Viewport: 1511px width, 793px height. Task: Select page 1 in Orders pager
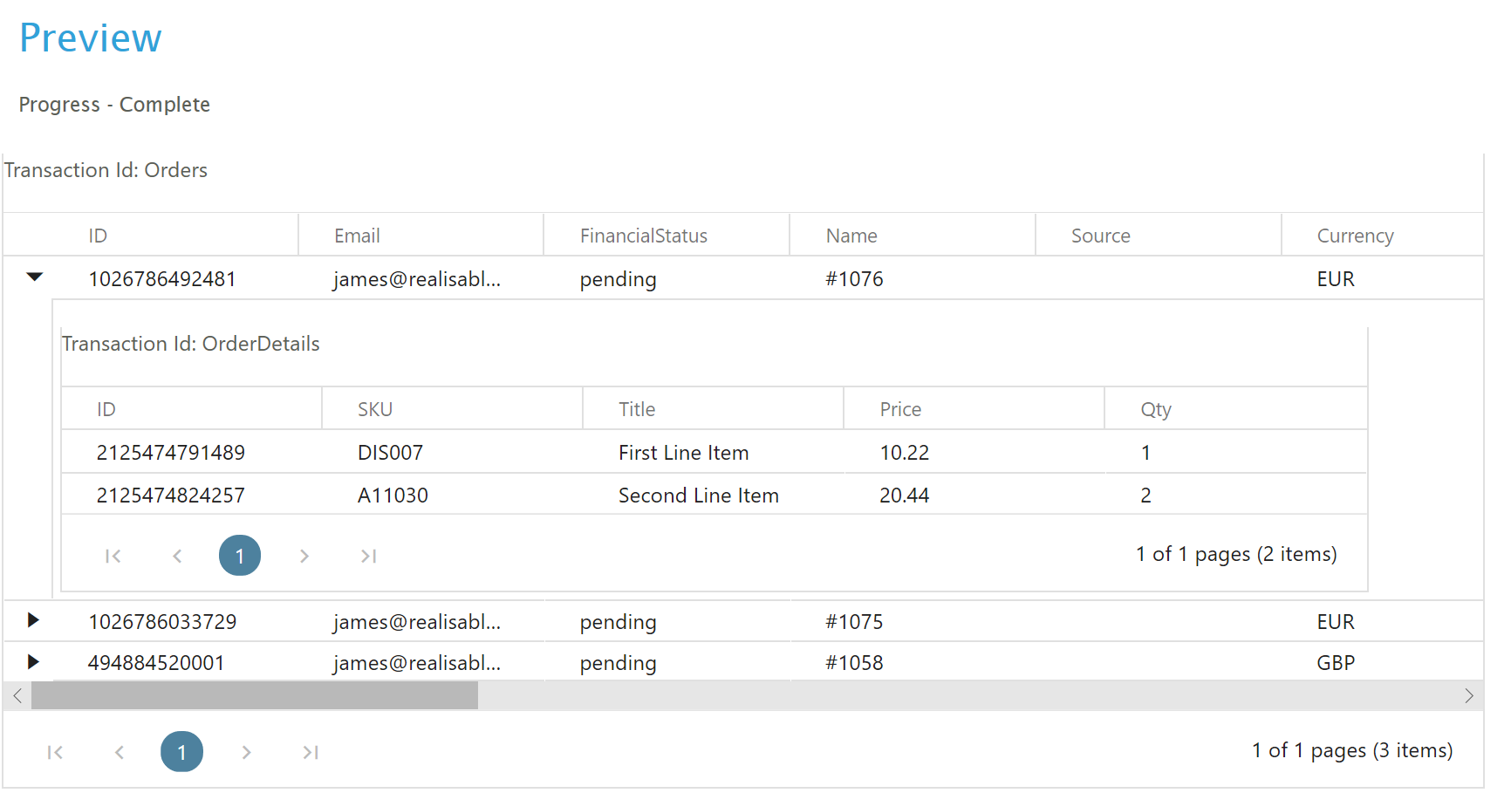pyautogui.click(x=181, y=752)
